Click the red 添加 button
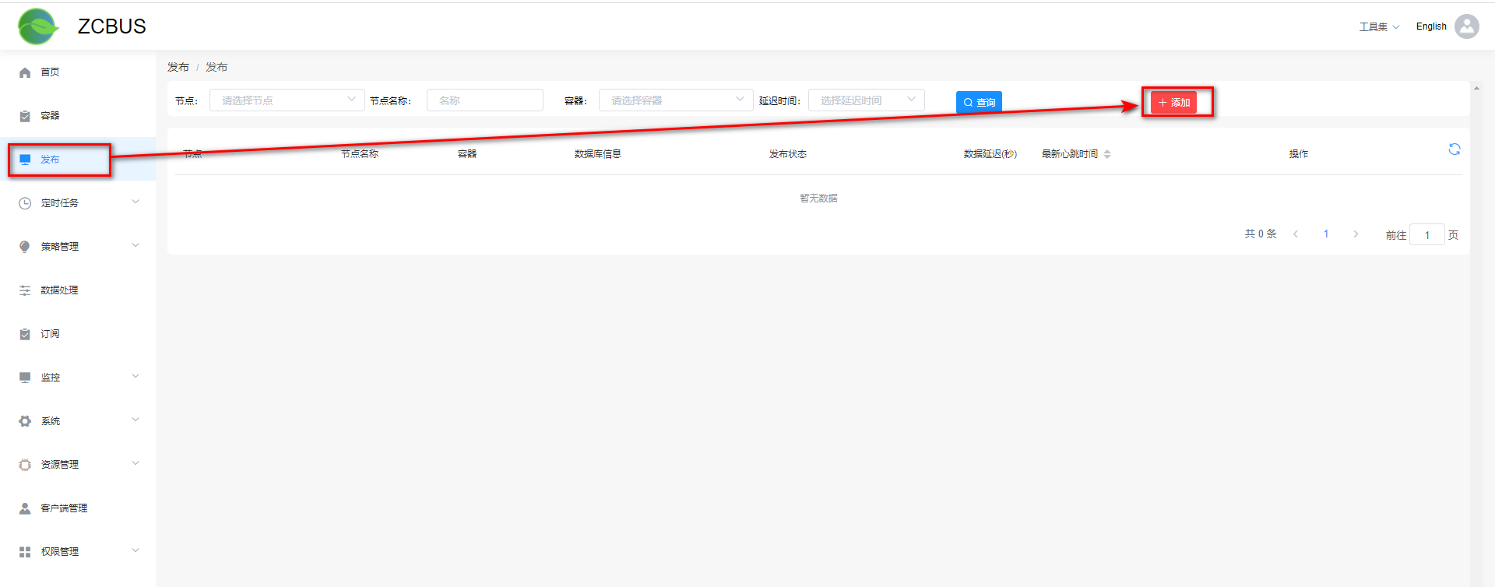The width and height of the screenshot is (1495, 587). point(1173,102)
